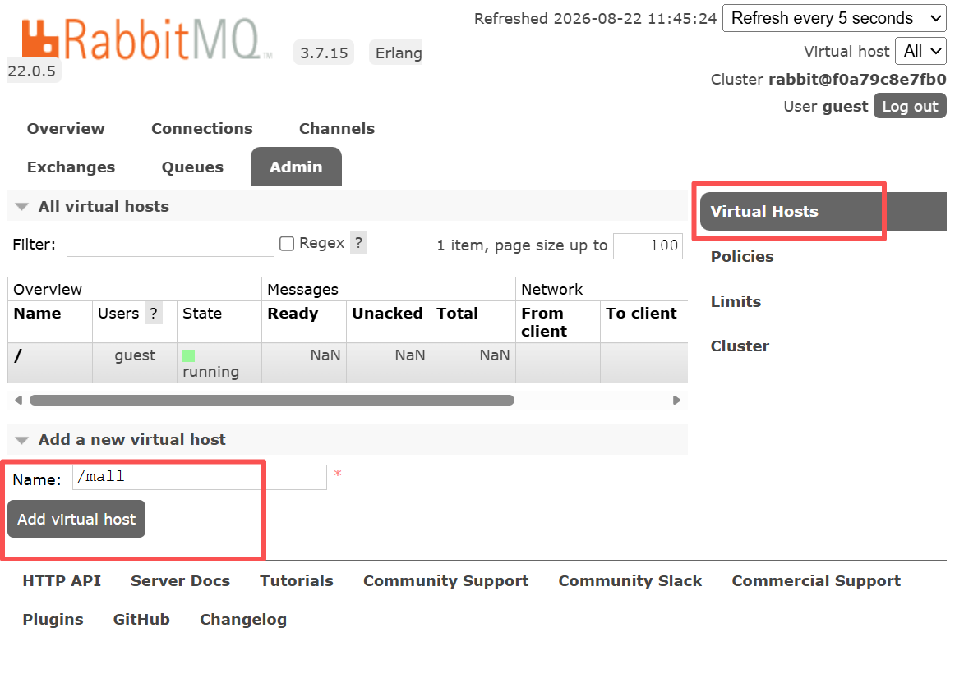
Task: Click the right arrow of the horizontal scrollbar
Action: tap(676, 401)
